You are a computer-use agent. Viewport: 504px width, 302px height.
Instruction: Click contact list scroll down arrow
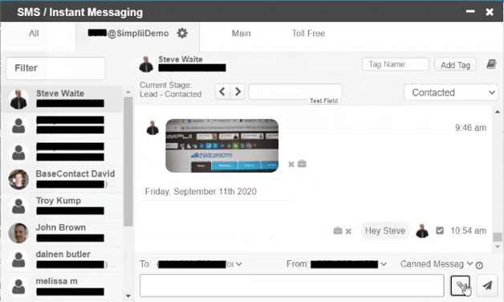tap(128, 296)
